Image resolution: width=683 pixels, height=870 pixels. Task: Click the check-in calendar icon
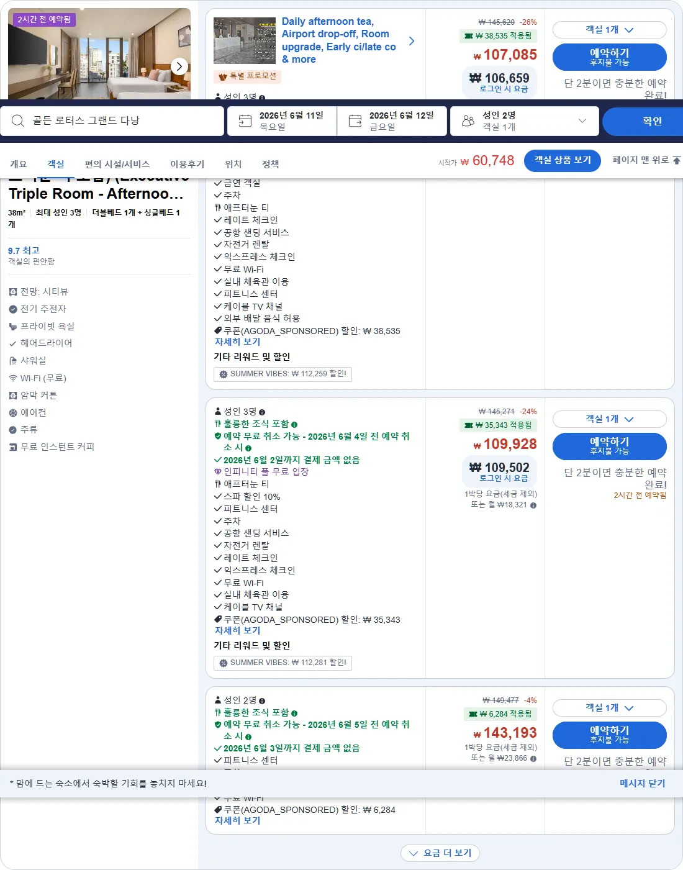245,121
